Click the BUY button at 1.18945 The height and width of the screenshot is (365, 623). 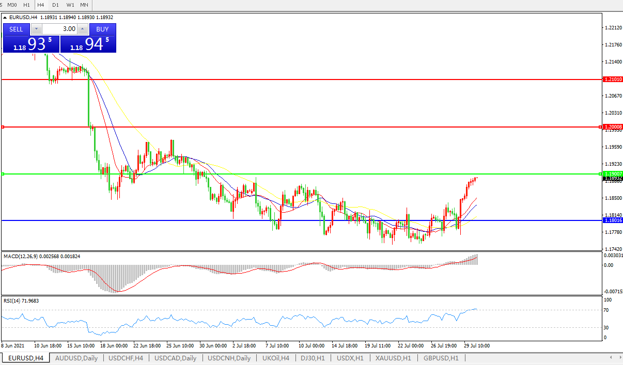tap(102, 29)
